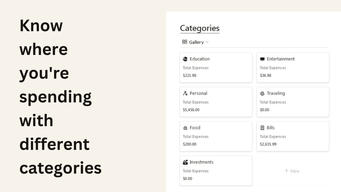Screen dimensions: 341x192
Task: Click the Investments chart icon
Action: pyautogui.click(x=185, y=162)
